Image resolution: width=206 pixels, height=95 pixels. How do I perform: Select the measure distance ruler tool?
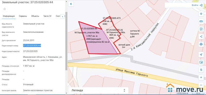(x=201, y=21)
